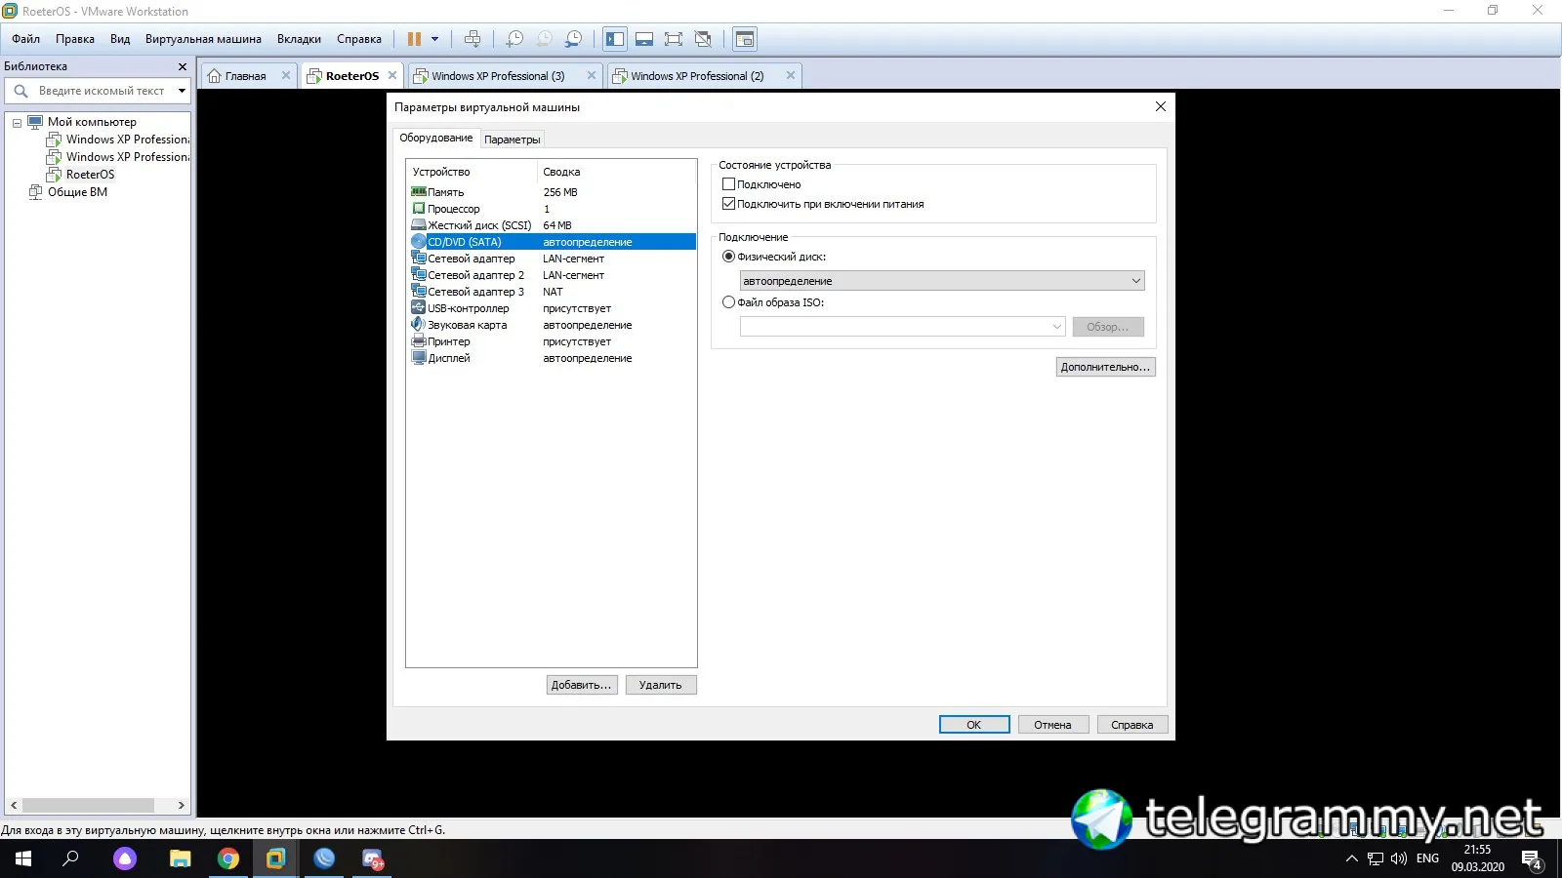Viewport: 1562px width, 878px height.
Task: Take a snapshot with the clock-plus icon
Action: (514, 39)
